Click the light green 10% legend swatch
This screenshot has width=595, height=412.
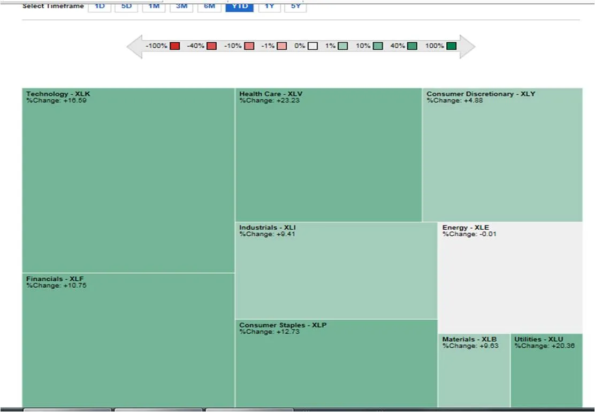(x=378, y=46)
